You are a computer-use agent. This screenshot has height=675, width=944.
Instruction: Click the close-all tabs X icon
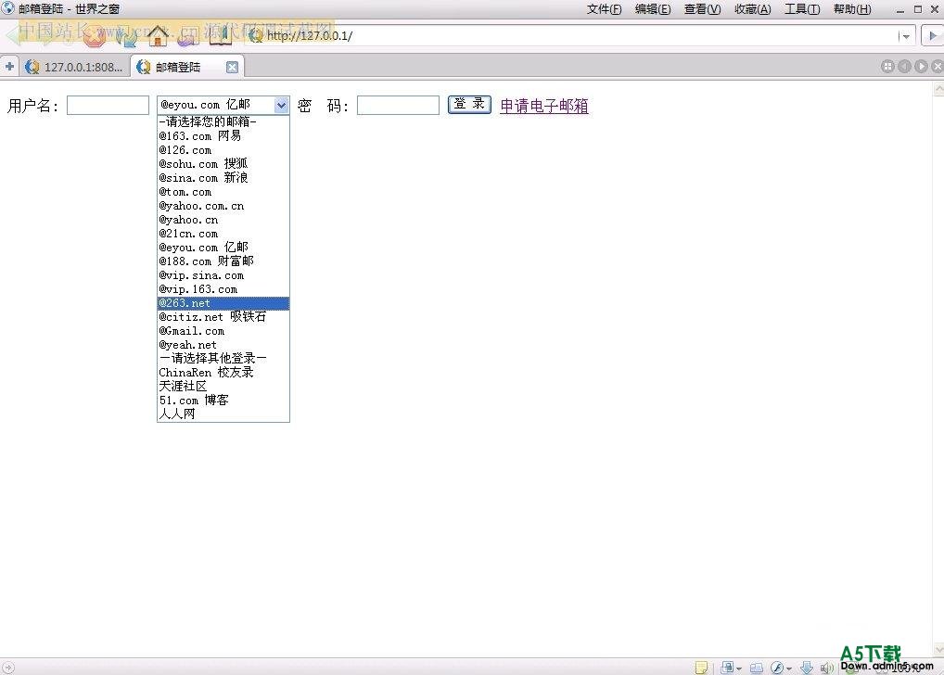pos(938,66)
